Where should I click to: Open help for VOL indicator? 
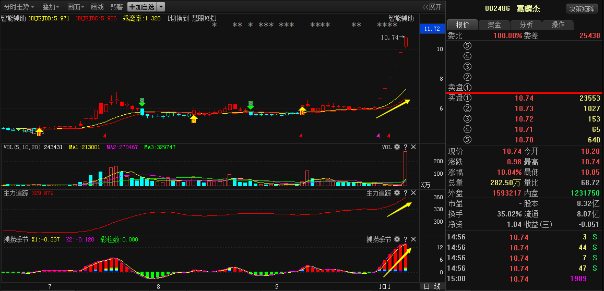405,148
